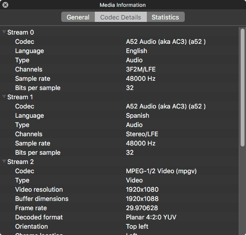
Task: Select the Stereo/LFE channels value
Action: [142, 134]
